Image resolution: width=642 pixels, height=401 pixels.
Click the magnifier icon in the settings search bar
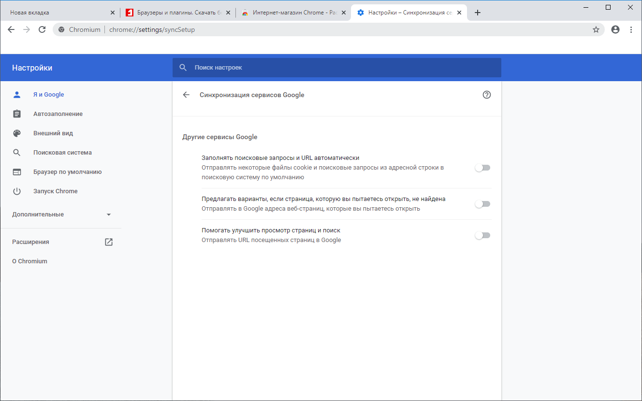183,68
